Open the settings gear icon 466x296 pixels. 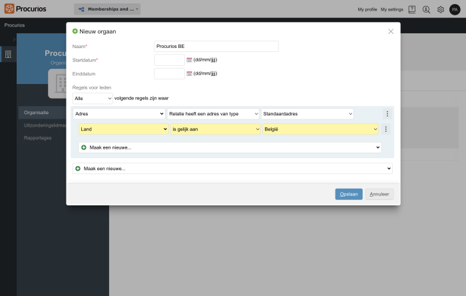click(441, 9)
